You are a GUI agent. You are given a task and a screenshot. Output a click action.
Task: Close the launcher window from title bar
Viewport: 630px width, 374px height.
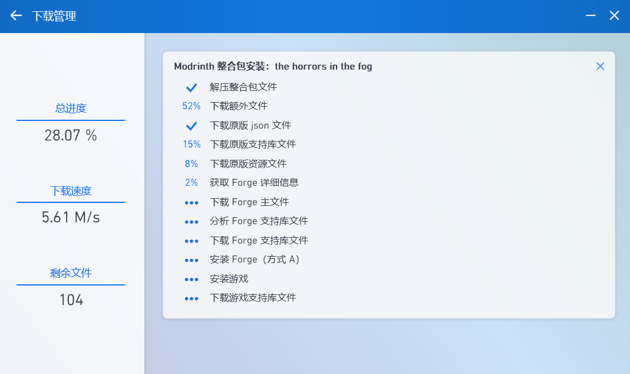[614, 16]
